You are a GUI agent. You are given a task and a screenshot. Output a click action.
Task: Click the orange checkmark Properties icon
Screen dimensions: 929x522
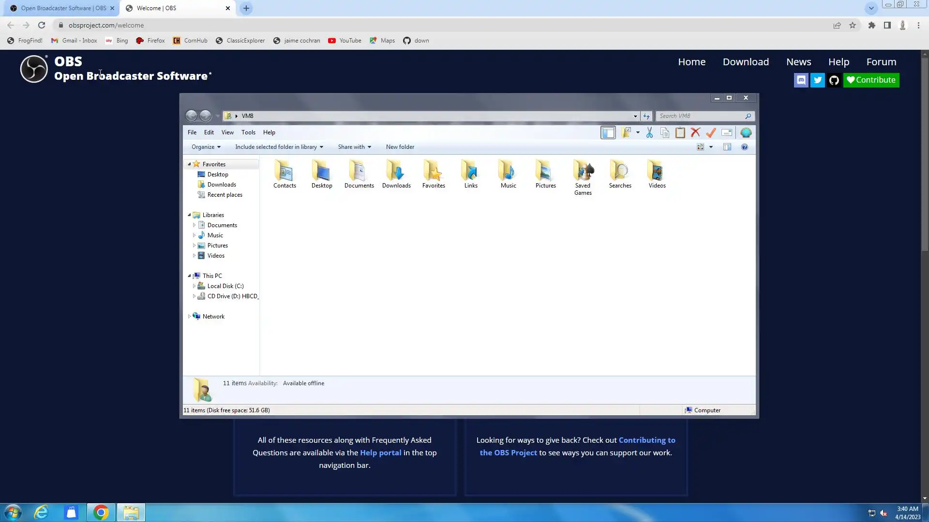(x=711, y=132)
